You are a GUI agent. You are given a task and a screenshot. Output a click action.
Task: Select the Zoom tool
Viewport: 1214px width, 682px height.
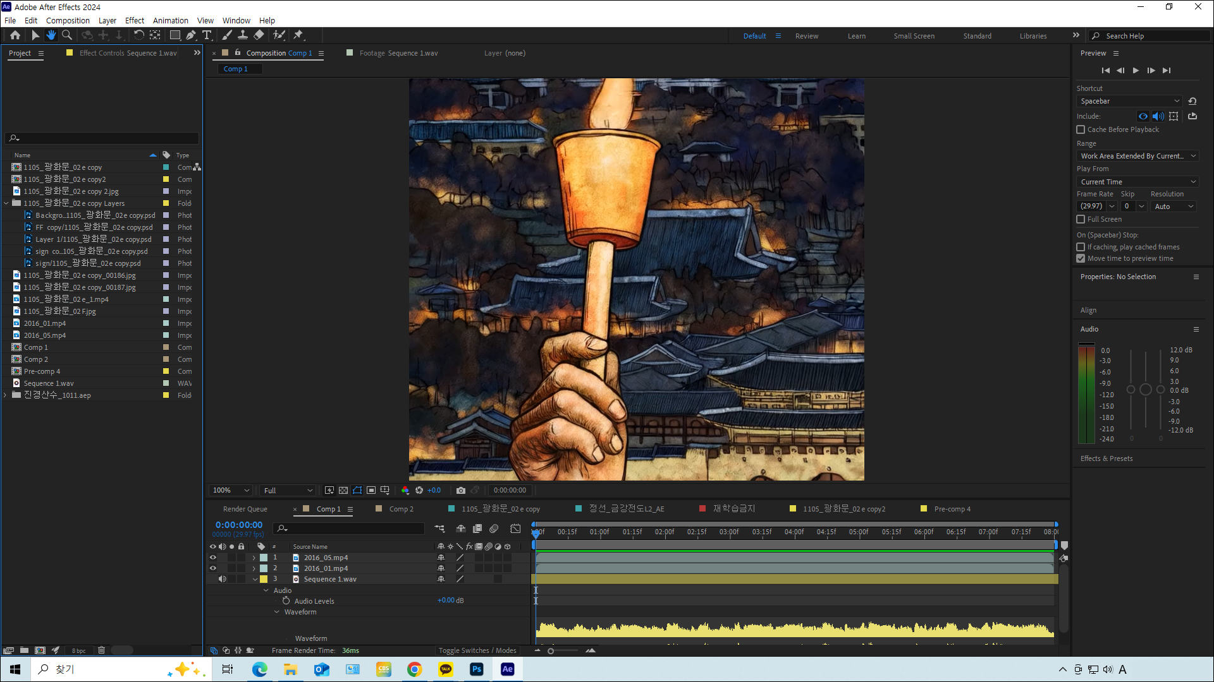point(67,35)
